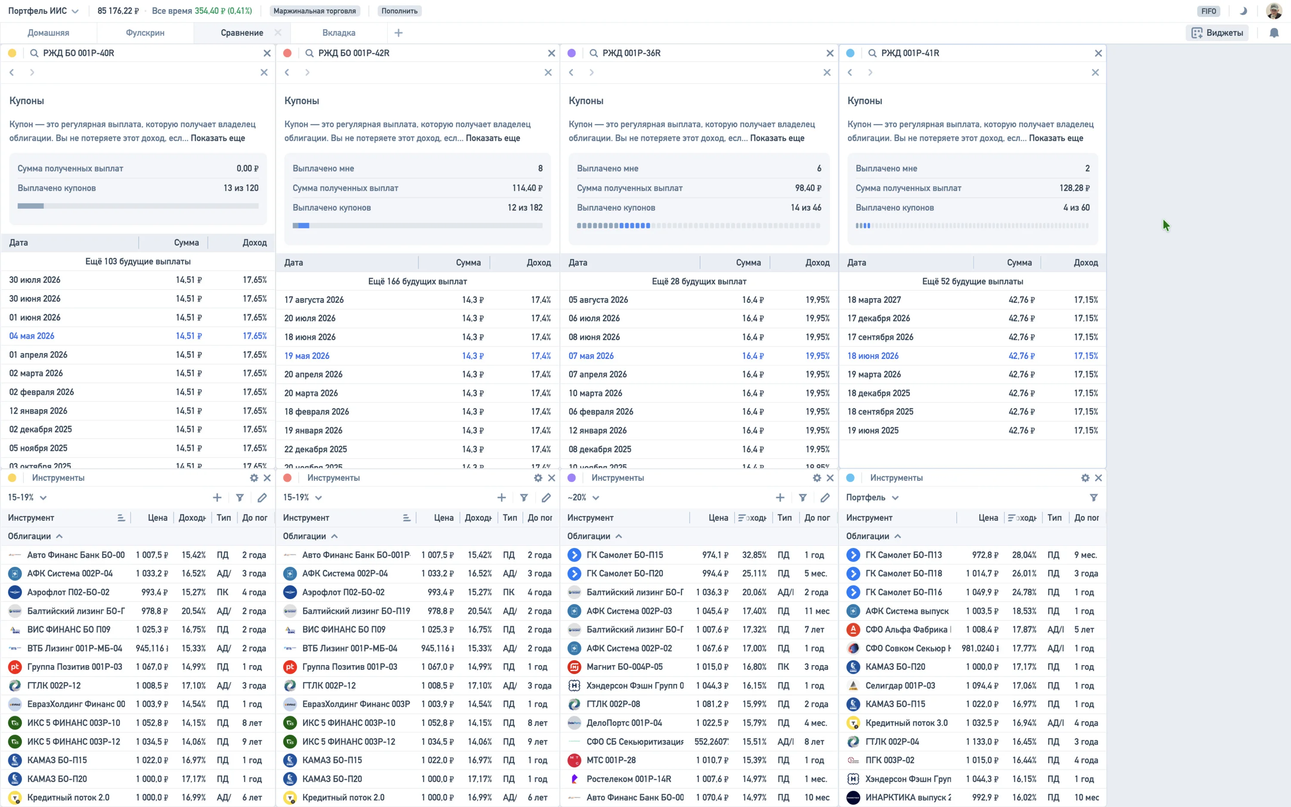Add a new tab with the plus icon
Image resolution: width=1291 pixels, height=807 pixels.
(x=398, y=33)
